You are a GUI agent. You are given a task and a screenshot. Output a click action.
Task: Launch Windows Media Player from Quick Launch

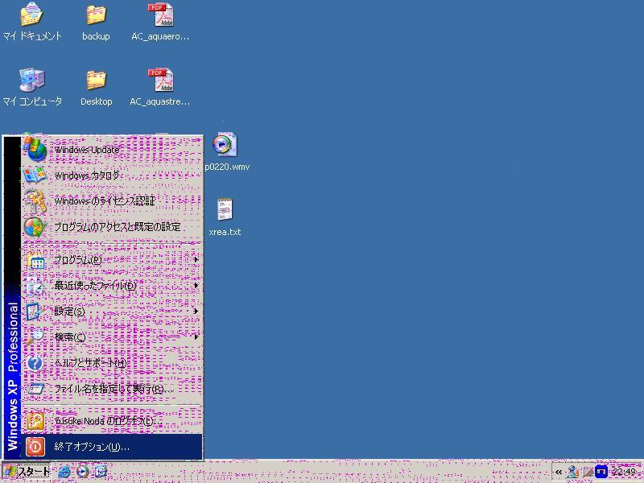pyautogui.click(x=83, y=472)
